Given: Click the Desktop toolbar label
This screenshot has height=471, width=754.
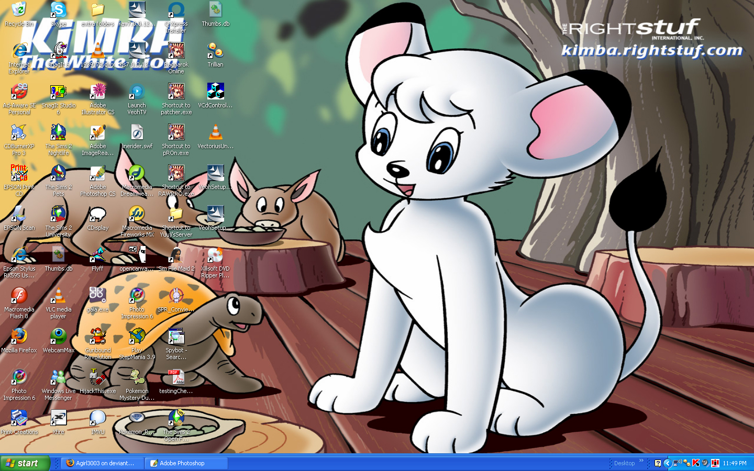Looking at the screenshot, I should pyautogui.click(x=624, y=463).
